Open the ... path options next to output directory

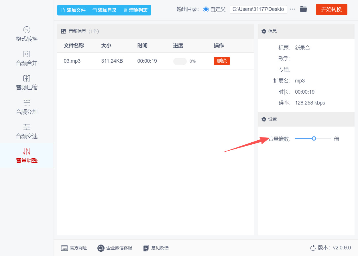point(292,9)
